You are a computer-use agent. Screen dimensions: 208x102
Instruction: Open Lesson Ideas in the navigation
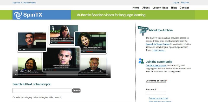point(160,8)
